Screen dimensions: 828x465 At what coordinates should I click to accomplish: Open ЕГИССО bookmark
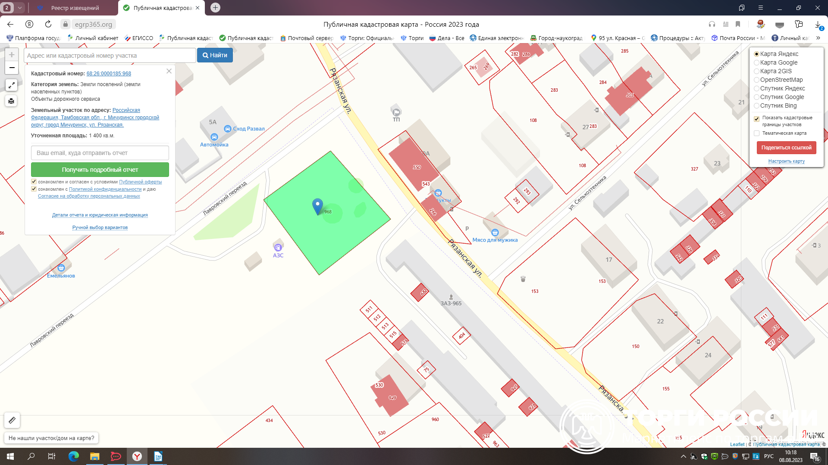(x=138, y=38)
